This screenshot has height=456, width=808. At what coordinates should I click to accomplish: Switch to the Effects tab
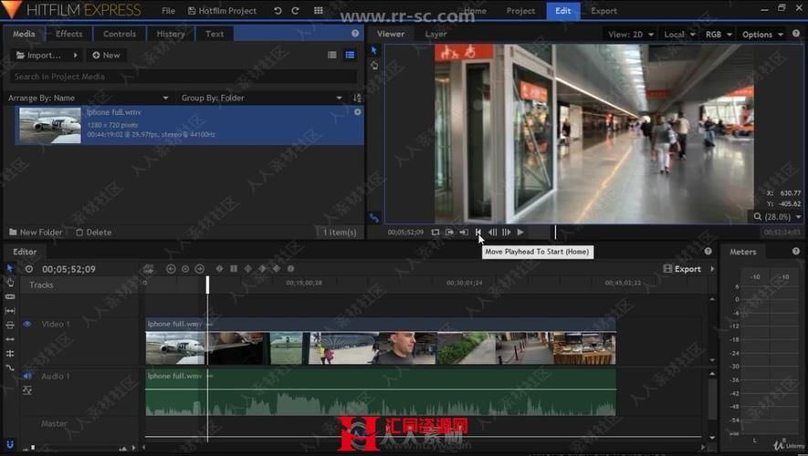[x=69, y=34]
